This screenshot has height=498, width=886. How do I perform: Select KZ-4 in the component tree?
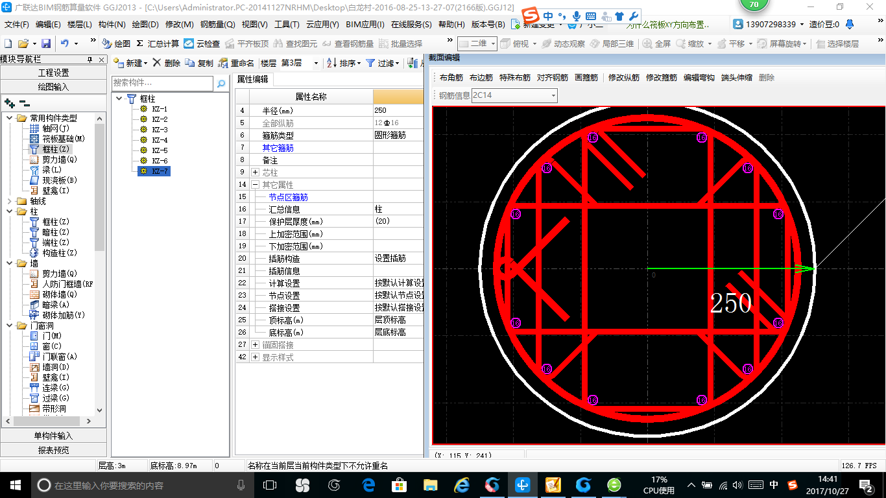160,140
